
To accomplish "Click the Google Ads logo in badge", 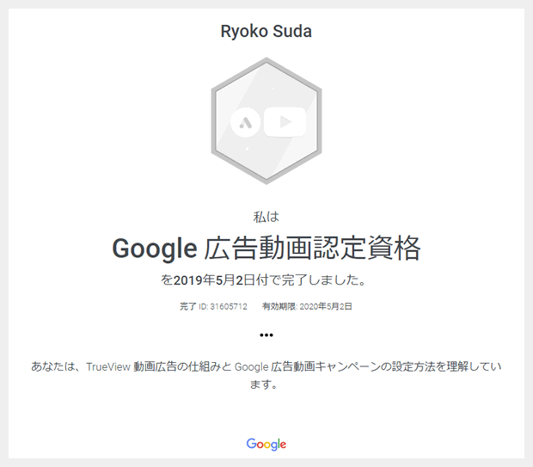I will 245,122.
